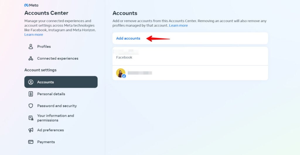Open Profiles via its person icon

tap(30, 47)
